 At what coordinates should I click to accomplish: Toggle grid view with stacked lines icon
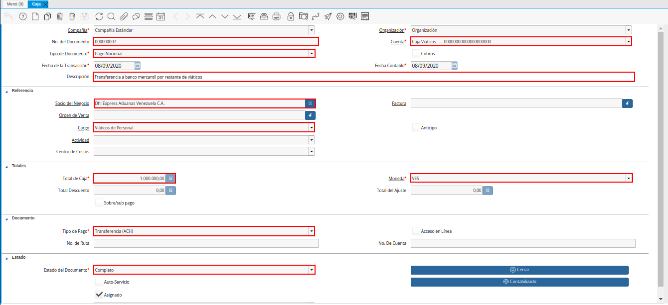148,16
